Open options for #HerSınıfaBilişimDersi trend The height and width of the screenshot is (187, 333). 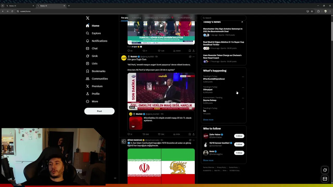[x=243, y=77]
